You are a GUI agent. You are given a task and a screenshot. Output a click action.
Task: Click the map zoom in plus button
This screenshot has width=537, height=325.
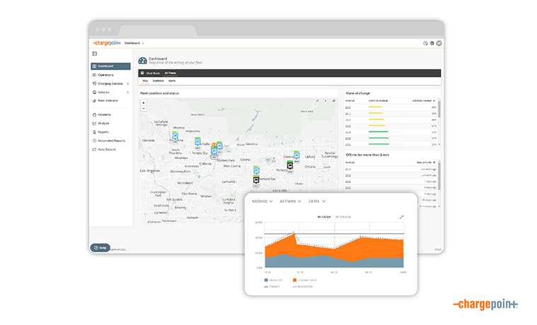144,102
